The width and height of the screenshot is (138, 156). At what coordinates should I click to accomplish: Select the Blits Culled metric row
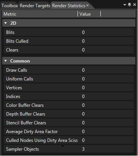pyautogui.click(x=69, y=41)
